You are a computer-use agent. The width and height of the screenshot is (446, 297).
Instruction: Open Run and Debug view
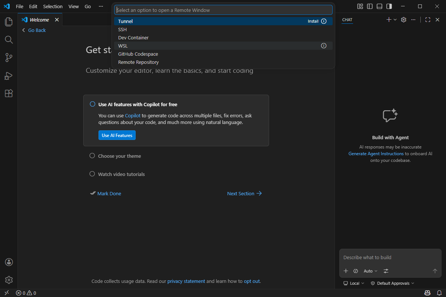[x=9, y=76]
